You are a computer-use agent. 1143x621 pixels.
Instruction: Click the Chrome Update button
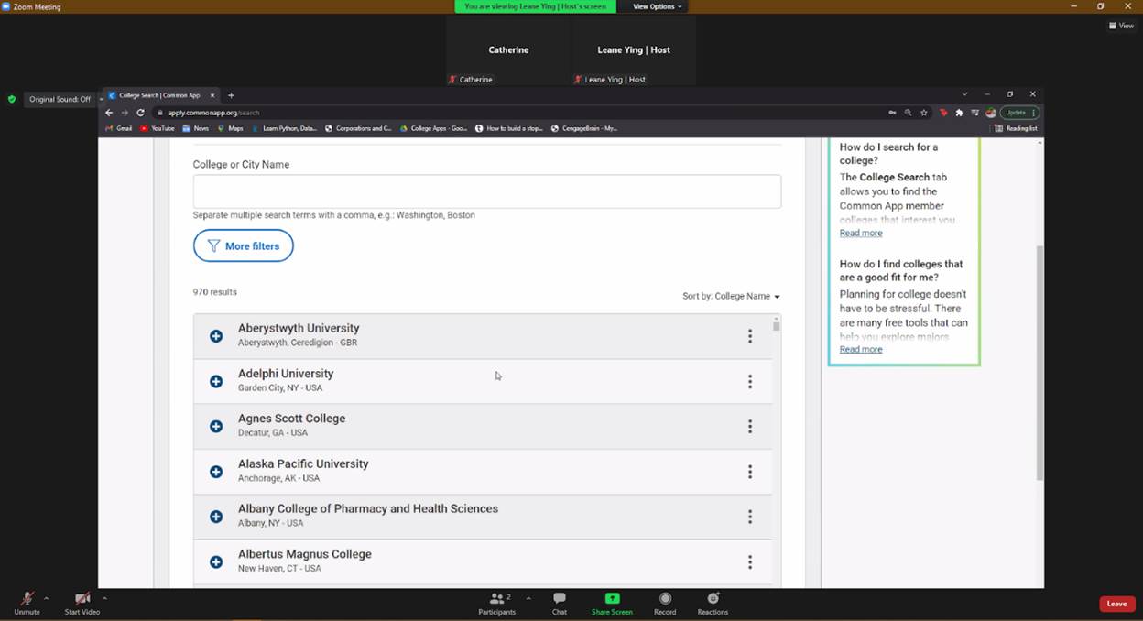1019,113
